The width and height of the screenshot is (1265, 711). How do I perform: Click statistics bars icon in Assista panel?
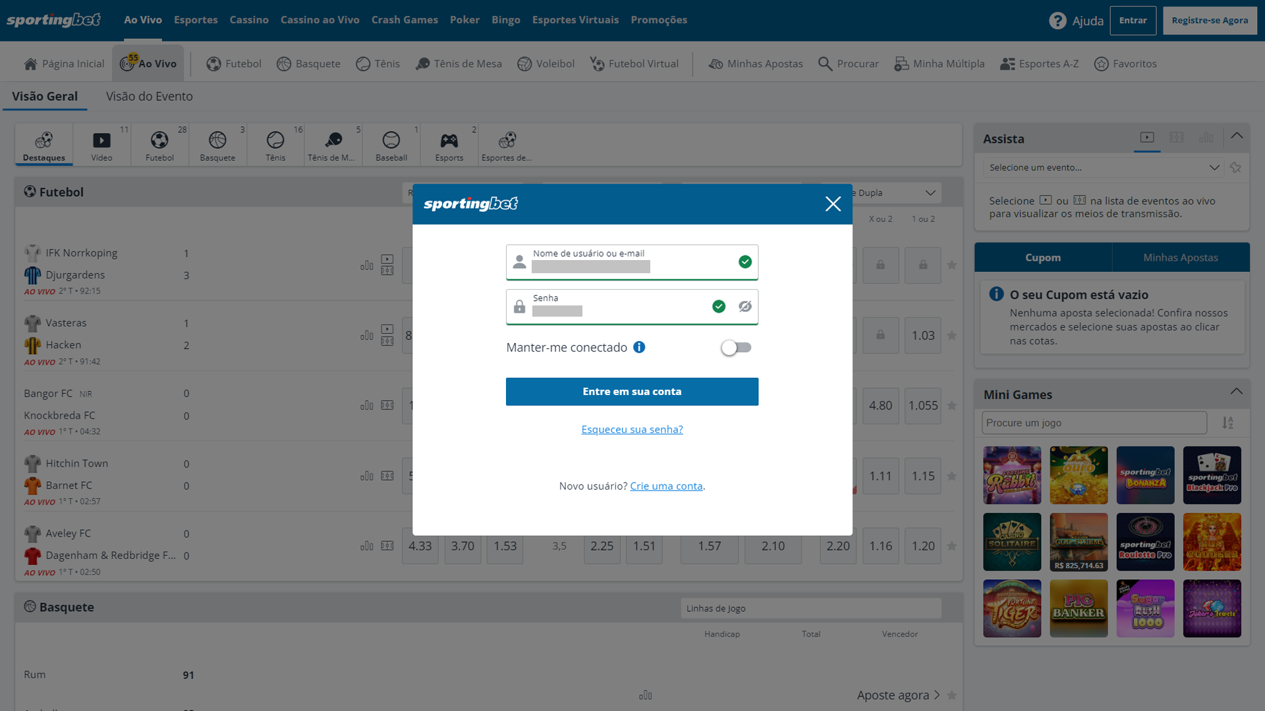point(1206,138)
